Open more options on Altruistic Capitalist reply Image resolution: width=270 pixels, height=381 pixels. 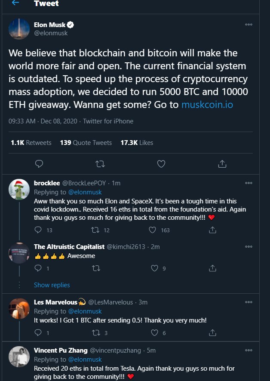coord(249,247)
